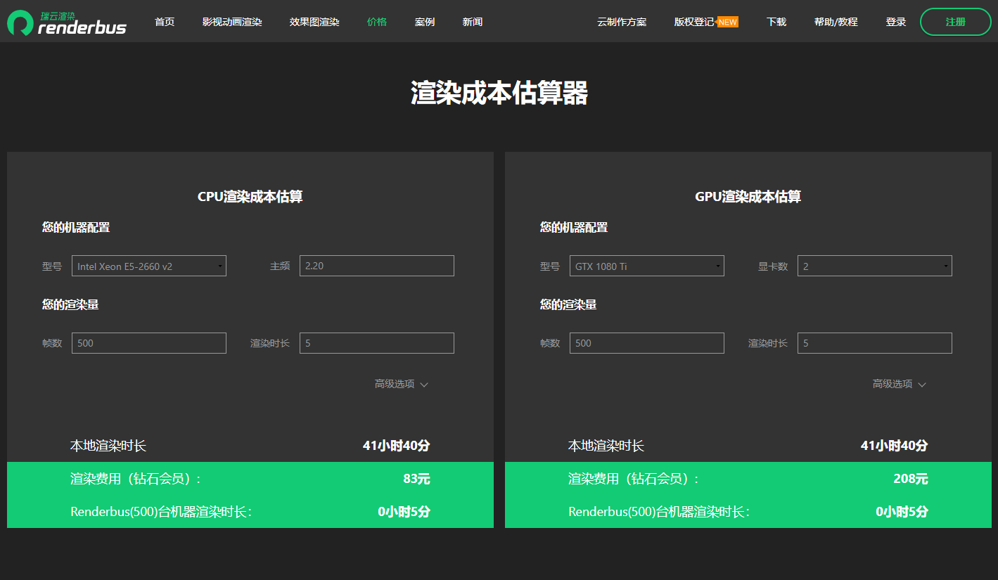Open GPU 型号 dropdown GTX 1080 Ti
998x580 pixels.
pos(647,266)
